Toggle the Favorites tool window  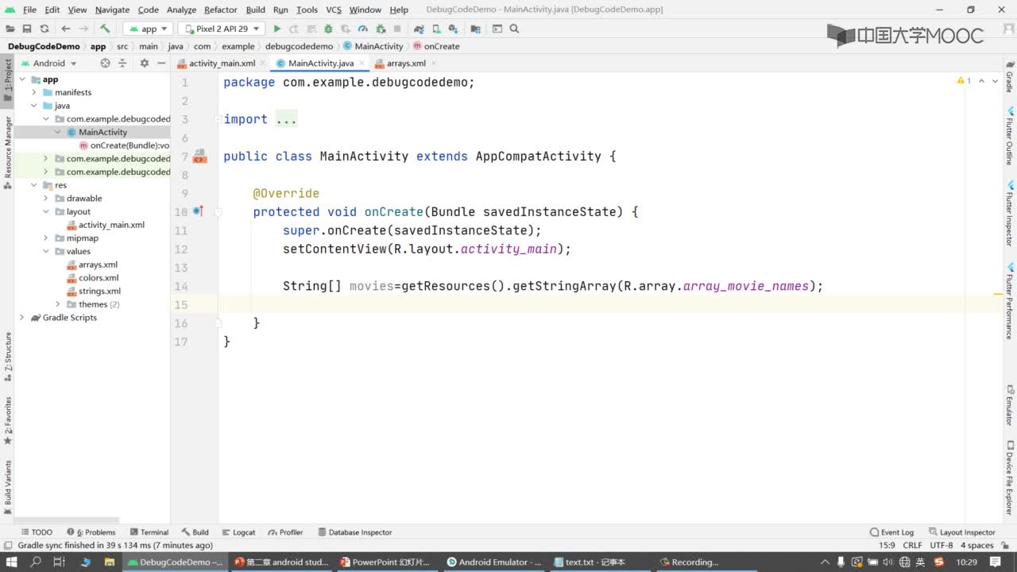(8, 419)
